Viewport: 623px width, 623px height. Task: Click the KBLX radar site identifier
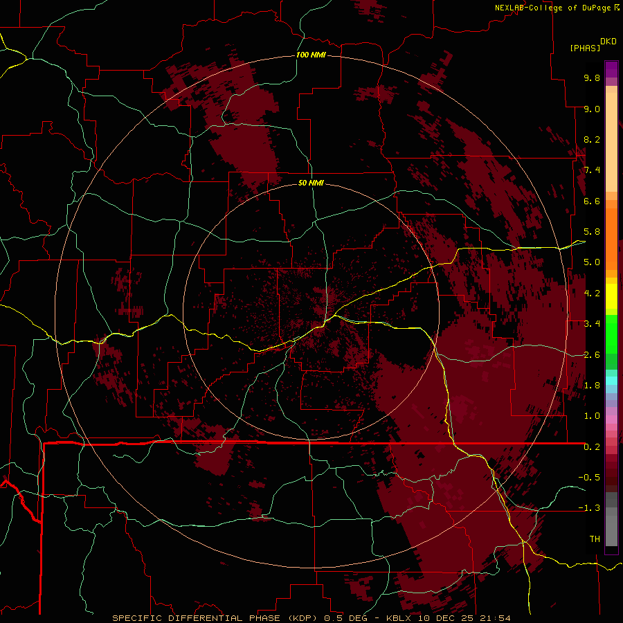click(399, 618)
